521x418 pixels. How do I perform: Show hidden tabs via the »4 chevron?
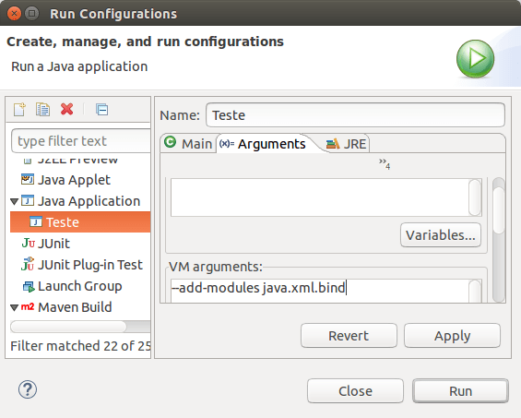(385, 163)
